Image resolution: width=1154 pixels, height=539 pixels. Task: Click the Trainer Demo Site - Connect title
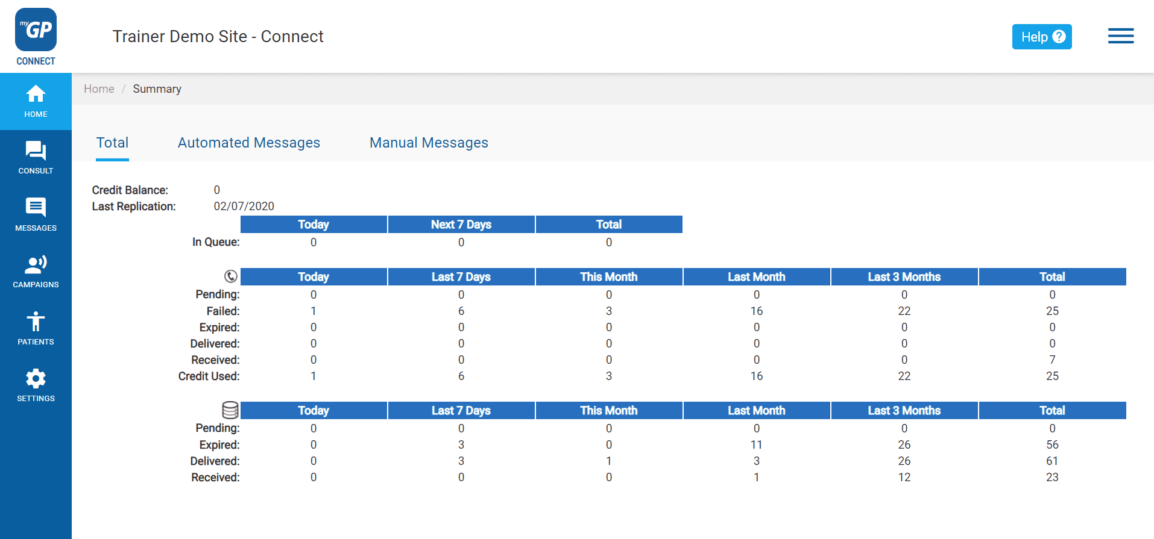pyautogui.click(x=218, y=37)
